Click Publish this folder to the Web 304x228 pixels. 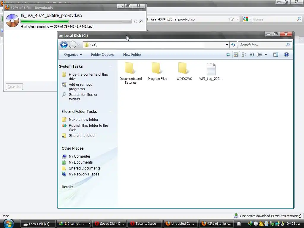(x=88, y=128)
